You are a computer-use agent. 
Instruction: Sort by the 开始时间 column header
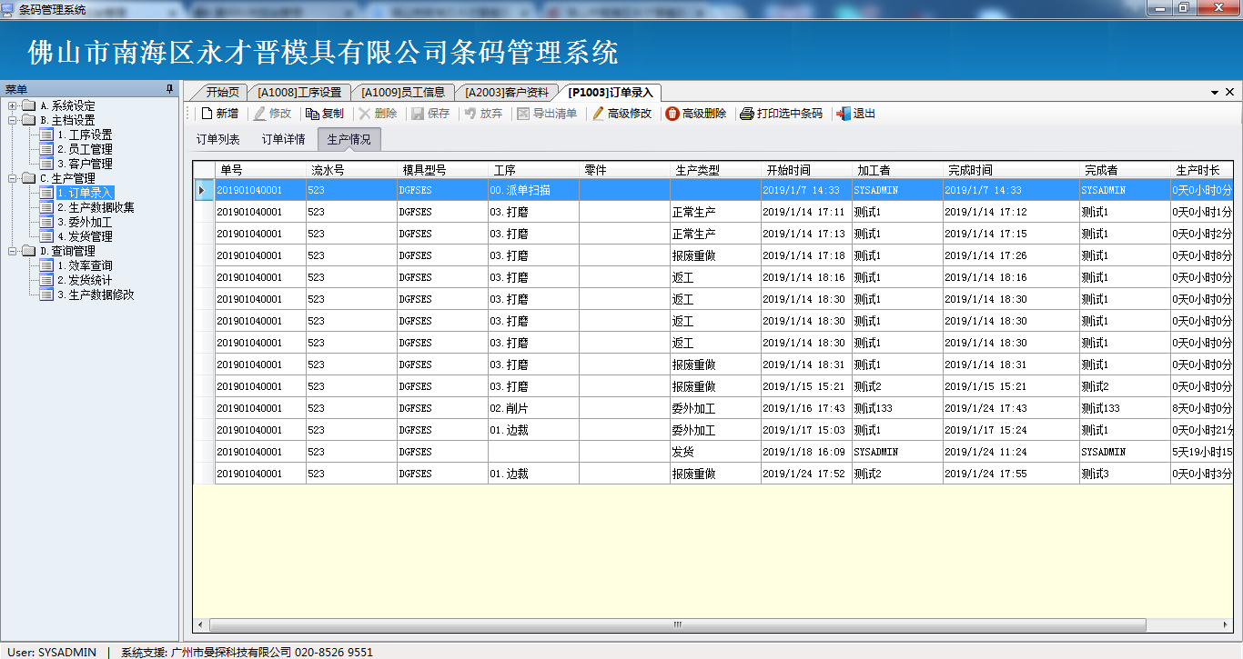806,170
